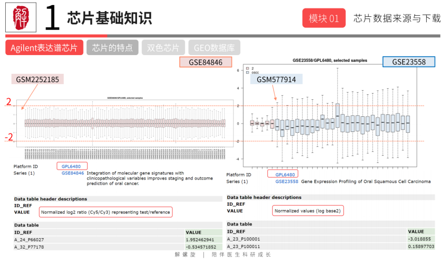
Task: Click the left table VALUE column header
Action: click(194, 232)
